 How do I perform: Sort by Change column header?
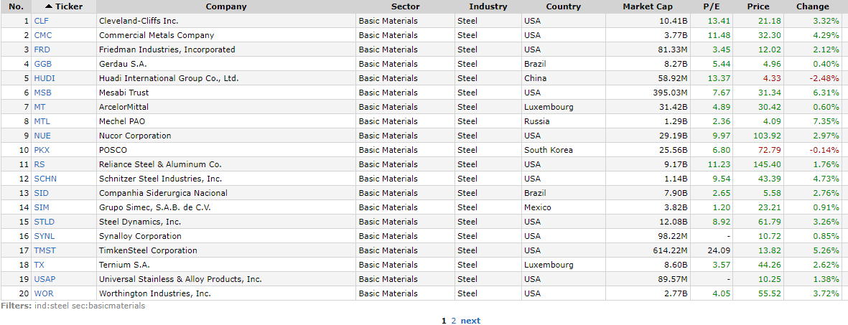812,6
